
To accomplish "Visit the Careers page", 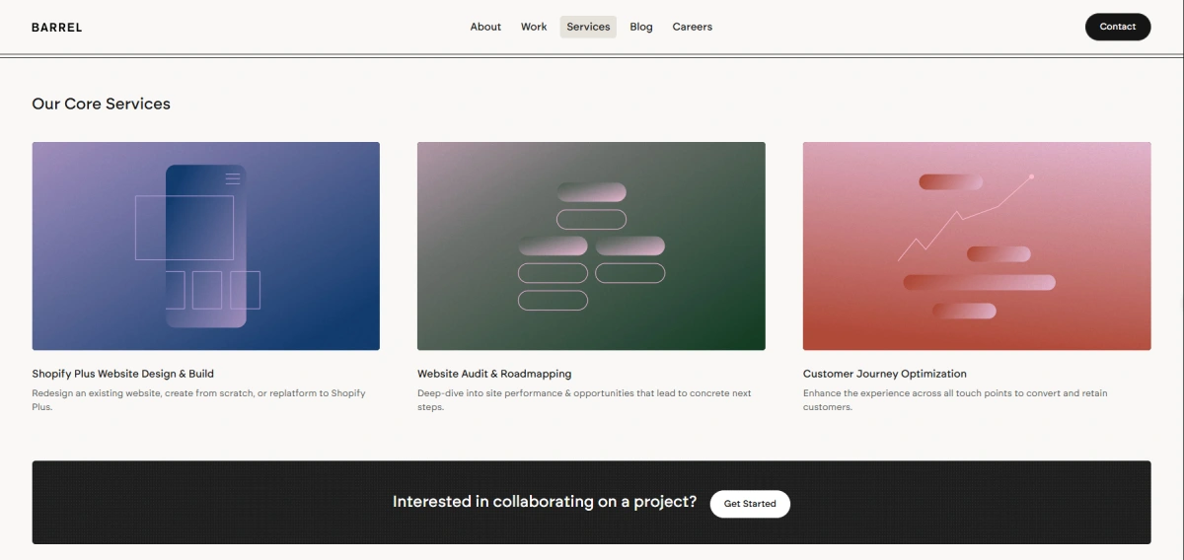I will click(x=693, y=27).
